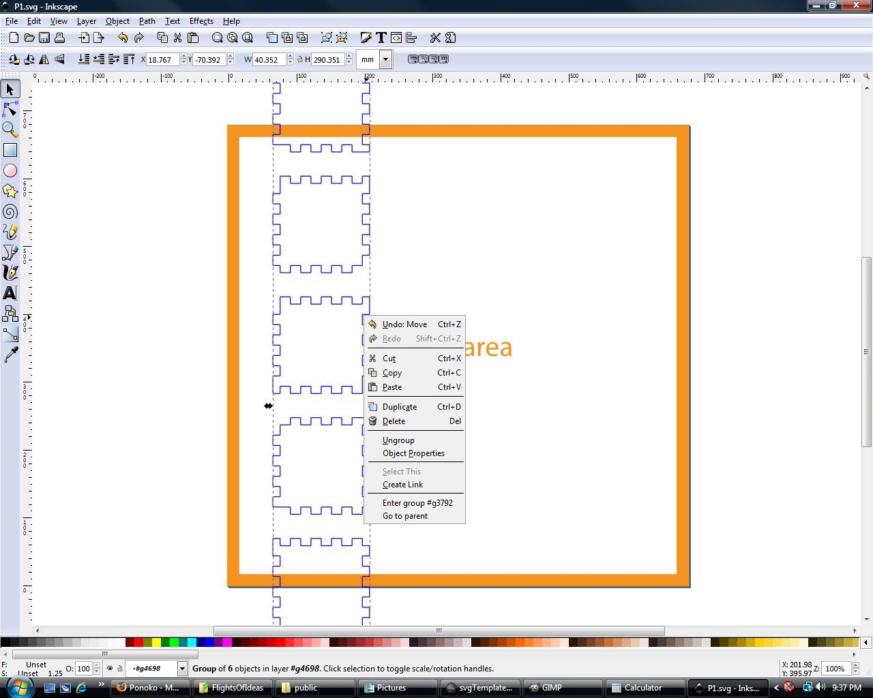Save the document using the floppy icon
The width and height of the screenshot is (873, 698).
(x=44, y=37)
